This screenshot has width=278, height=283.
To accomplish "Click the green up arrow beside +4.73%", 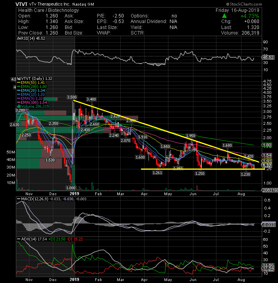I will pyautogui.click(x=224, y=16).
